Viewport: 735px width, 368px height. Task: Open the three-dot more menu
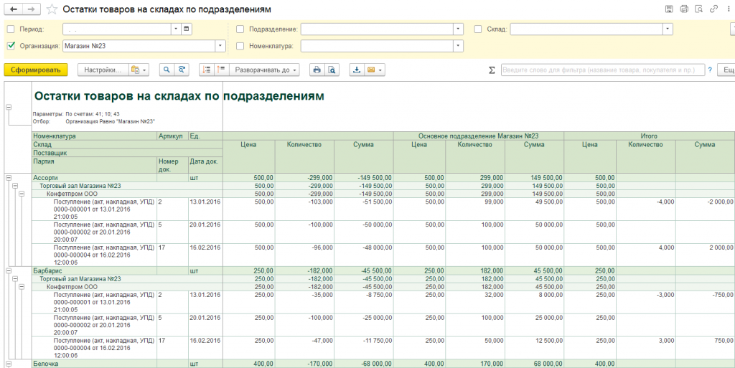tap(727, 9)
